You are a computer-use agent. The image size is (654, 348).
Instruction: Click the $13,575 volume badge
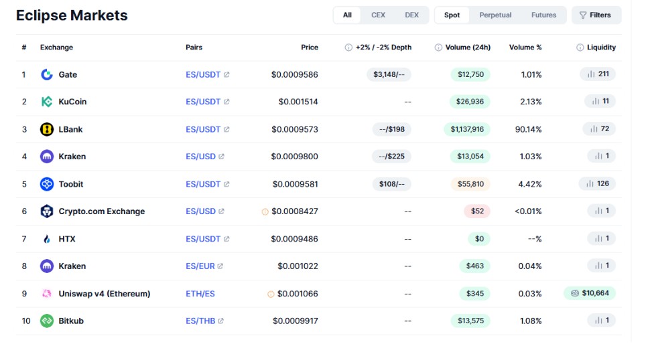(x=470, y=321)
